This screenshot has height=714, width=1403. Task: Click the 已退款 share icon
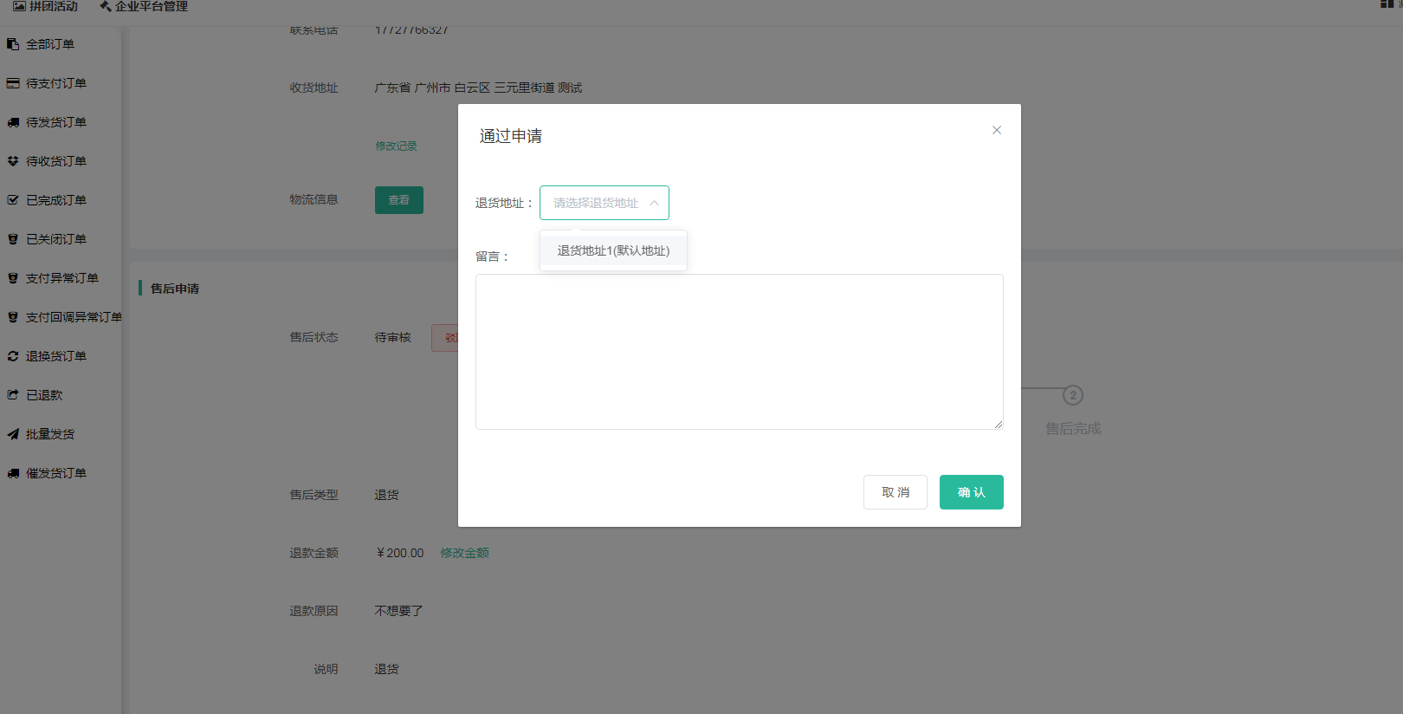pyautogui.click(x=13, y=395)
